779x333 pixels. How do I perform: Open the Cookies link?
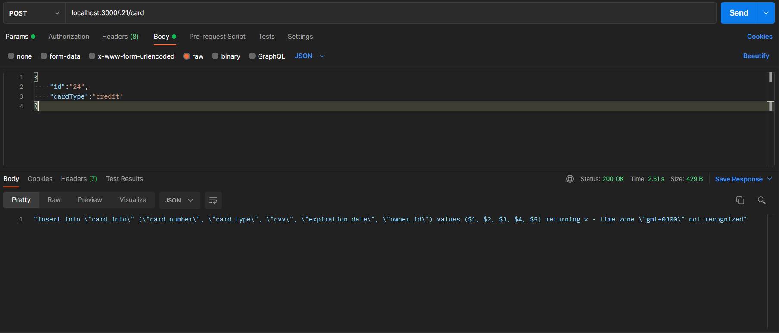coord(760,37)
